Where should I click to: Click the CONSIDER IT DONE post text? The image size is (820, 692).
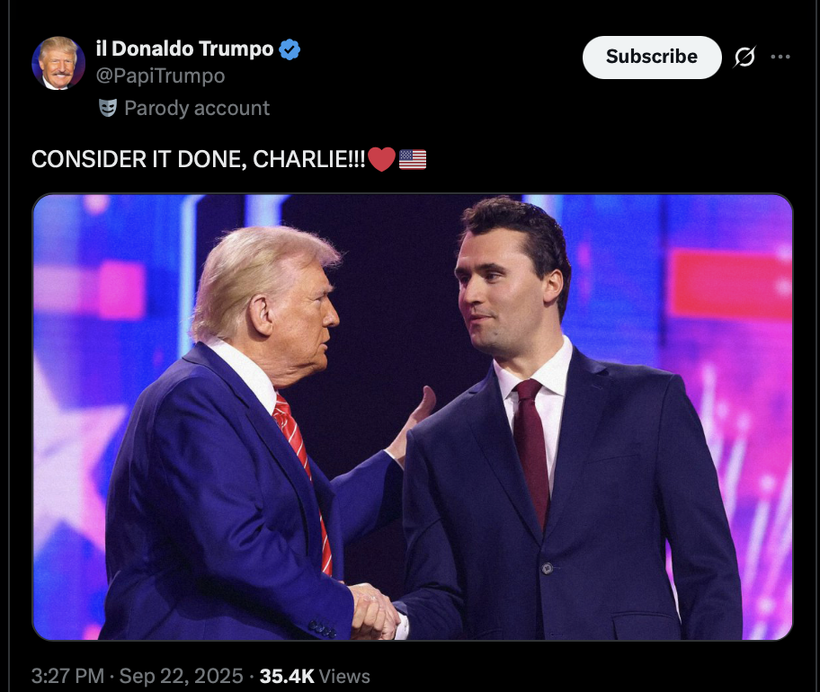coord(198,160)
